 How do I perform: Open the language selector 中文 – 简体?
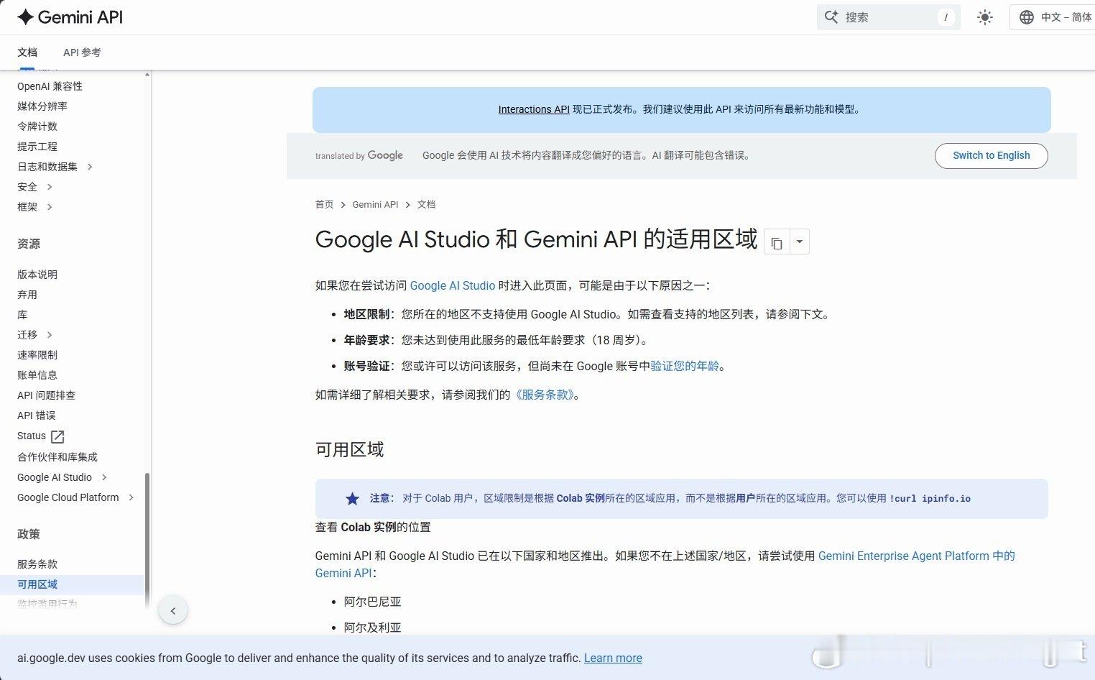[x=1055, y=17]
